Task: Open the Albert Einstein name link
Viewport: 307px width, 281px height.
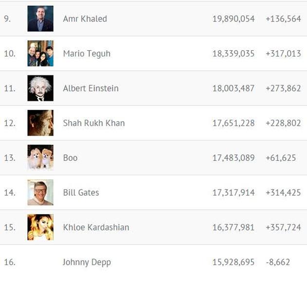Action: [90, 88]
